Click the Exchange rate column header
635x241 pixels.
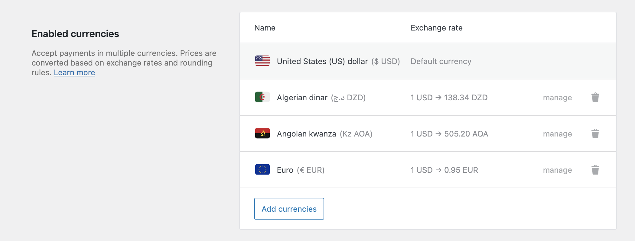click(436, 28)
